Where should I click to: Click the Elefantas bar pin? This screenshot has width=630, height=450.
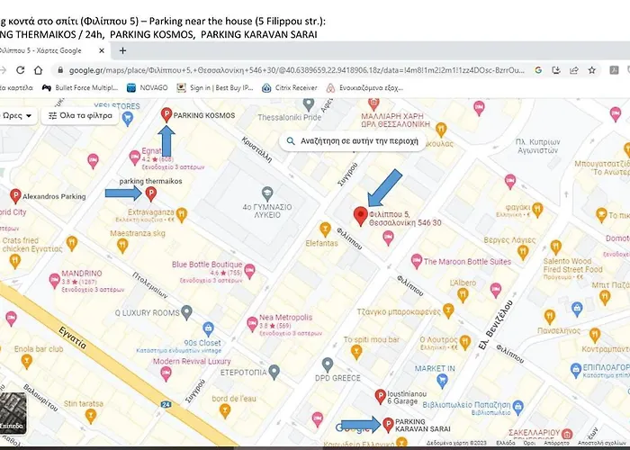(x=325, y=229)
